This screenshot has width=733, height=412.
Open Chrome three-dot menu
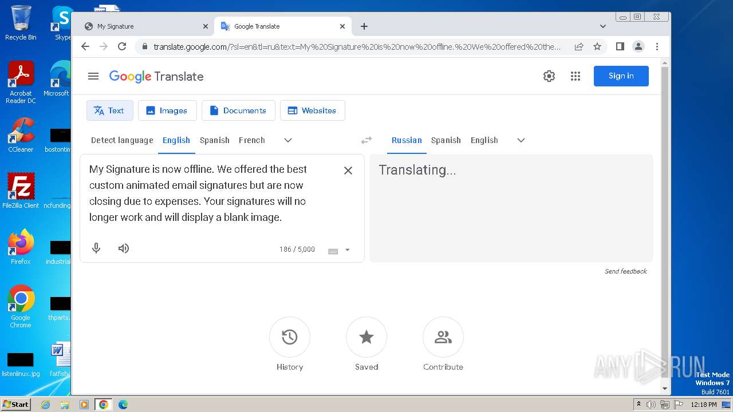(657, 47)
